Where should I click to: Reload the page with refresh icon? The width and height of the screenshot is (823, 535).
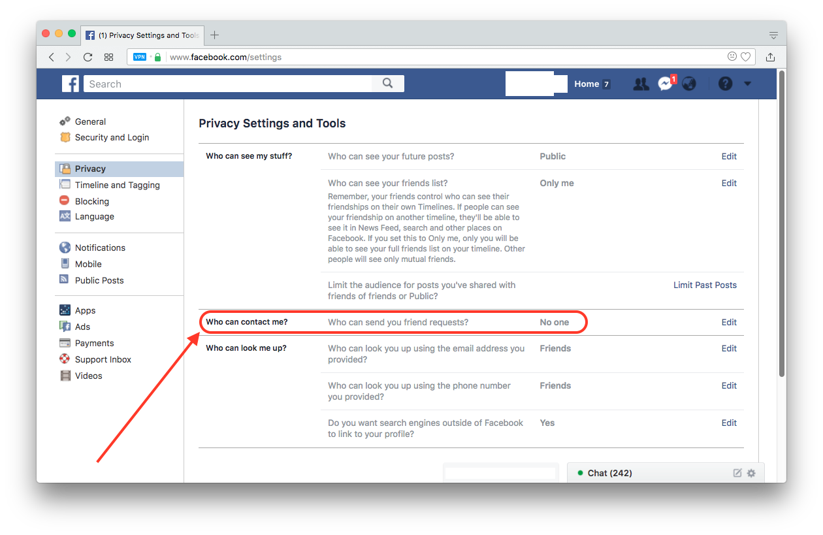point(88,57)
